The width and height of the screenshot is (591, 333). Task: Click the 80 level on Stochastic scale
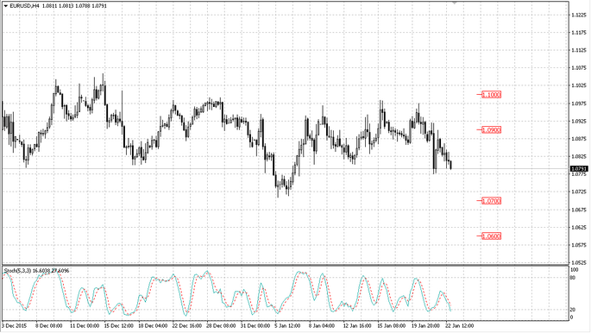[x=573, y=278]
